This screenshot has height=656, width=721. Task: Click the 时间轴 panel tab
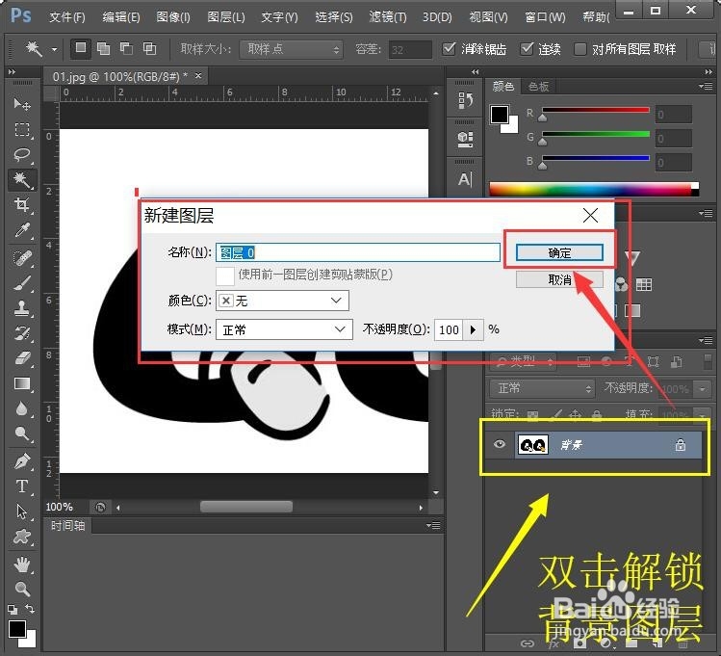tap(67, 525)
